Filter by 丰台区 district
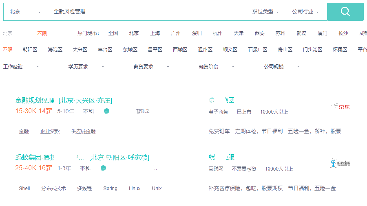This screenshot has width=367, height=206. coord(105,50)
